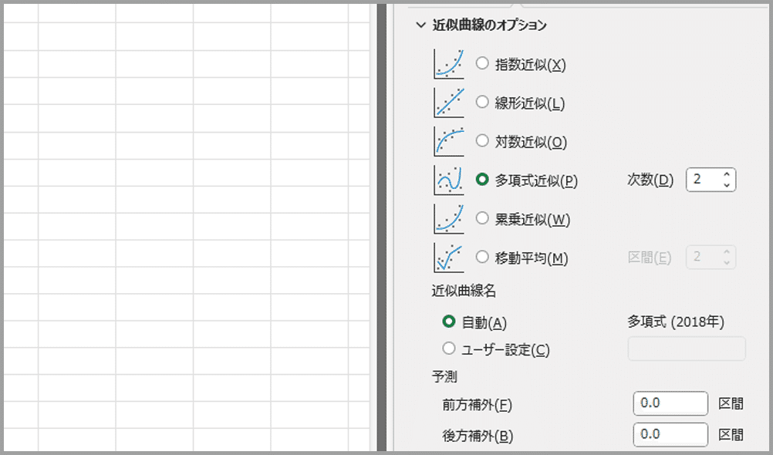
Task: Select the 累乗近似(W) radio option
Action: click(482, 219)
